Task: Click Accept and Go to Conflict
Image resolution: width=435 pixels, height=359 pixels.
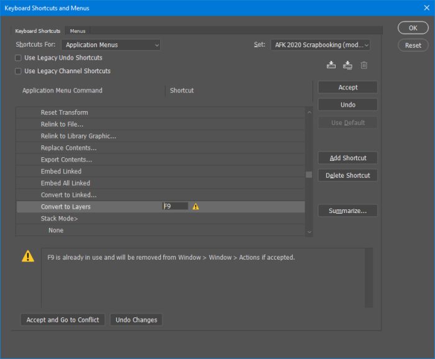Action: coord(63,320)
